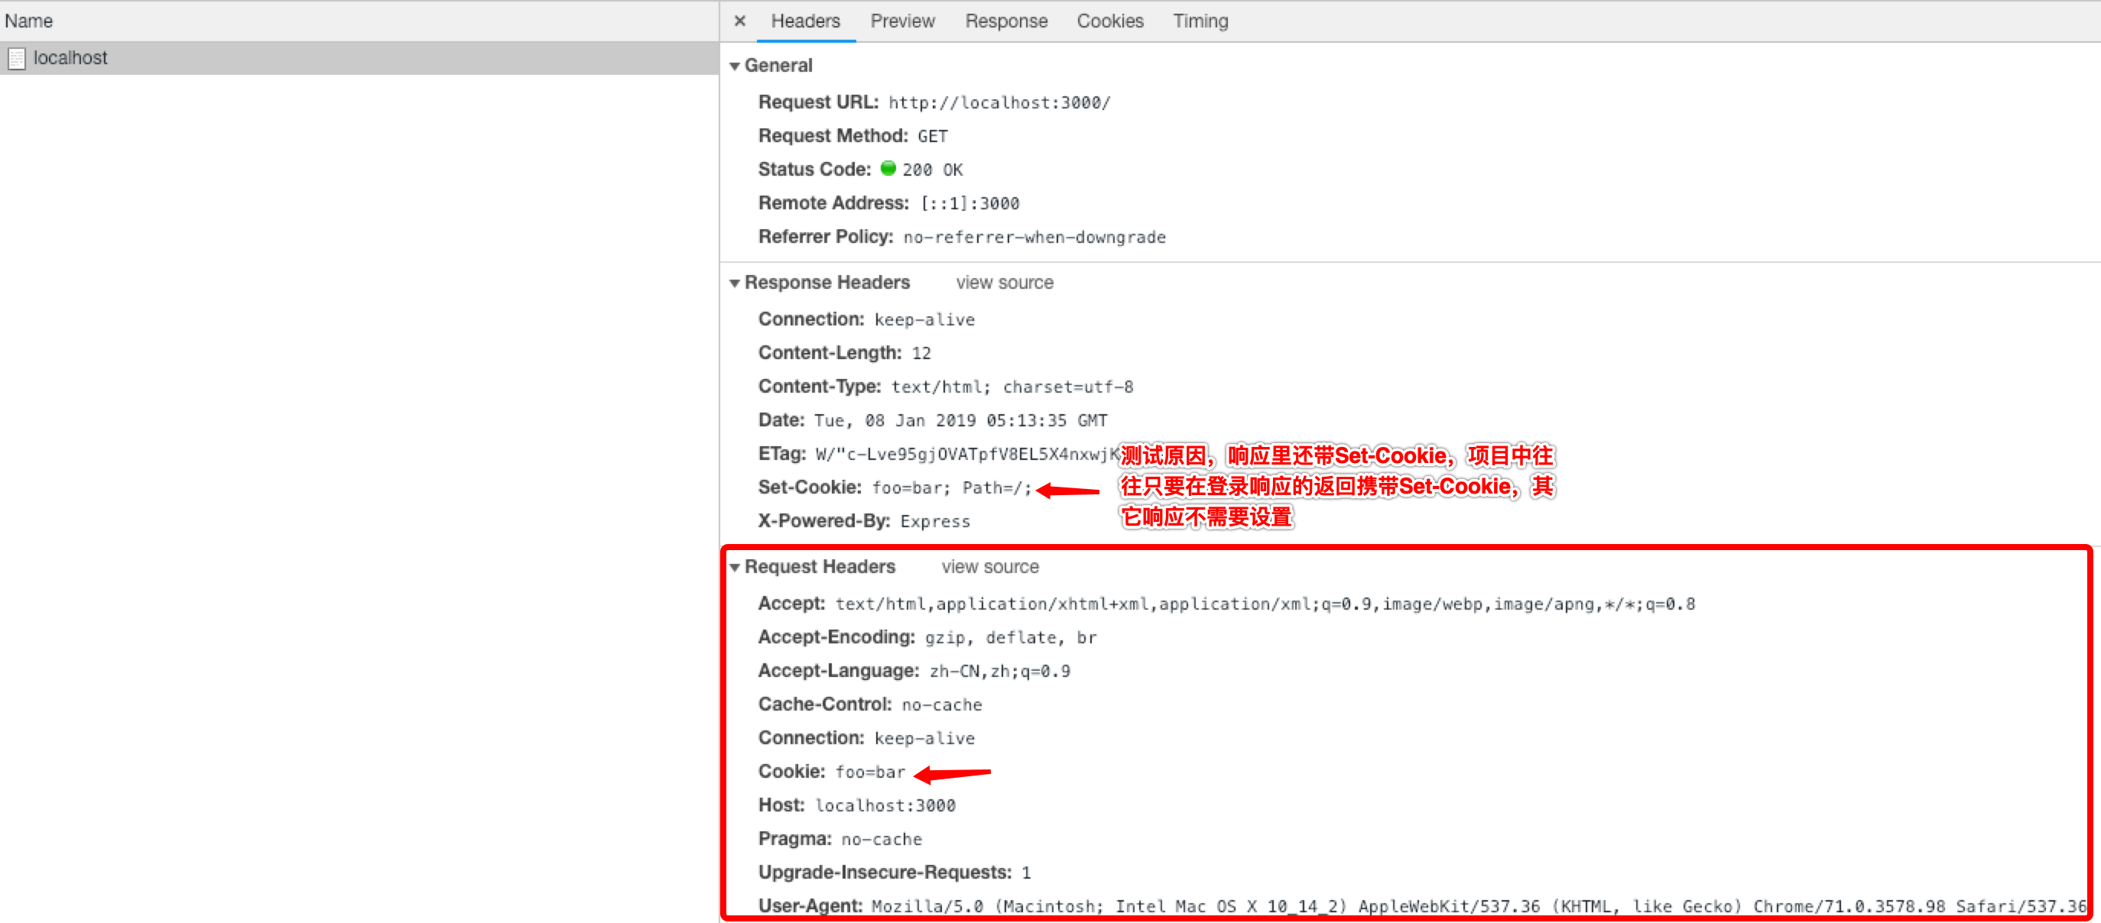2101x923 pixels.
Task: Select Host localhost:3000 value
Action: [885, 805]
